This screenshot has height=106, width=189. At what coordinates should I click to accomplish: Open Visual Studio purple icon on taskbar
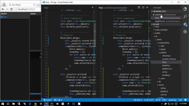[57, 104]
